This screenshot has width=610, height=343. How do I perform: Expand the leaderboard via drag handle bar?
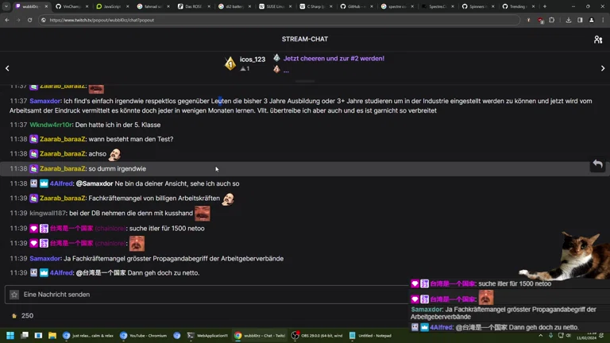pos(305,81)
